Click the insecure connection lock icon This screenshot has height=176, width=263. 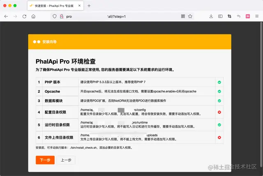(x=62, y=16)
